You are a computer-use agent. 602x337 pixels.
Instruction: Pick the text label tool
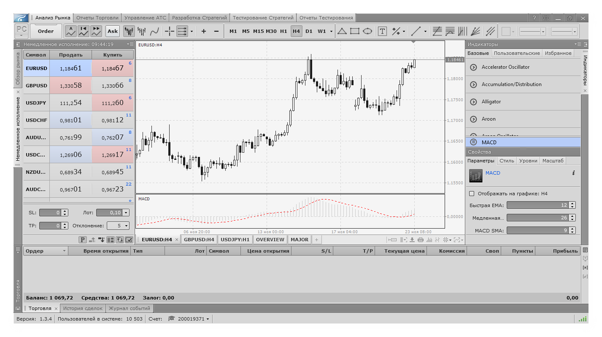382,31
